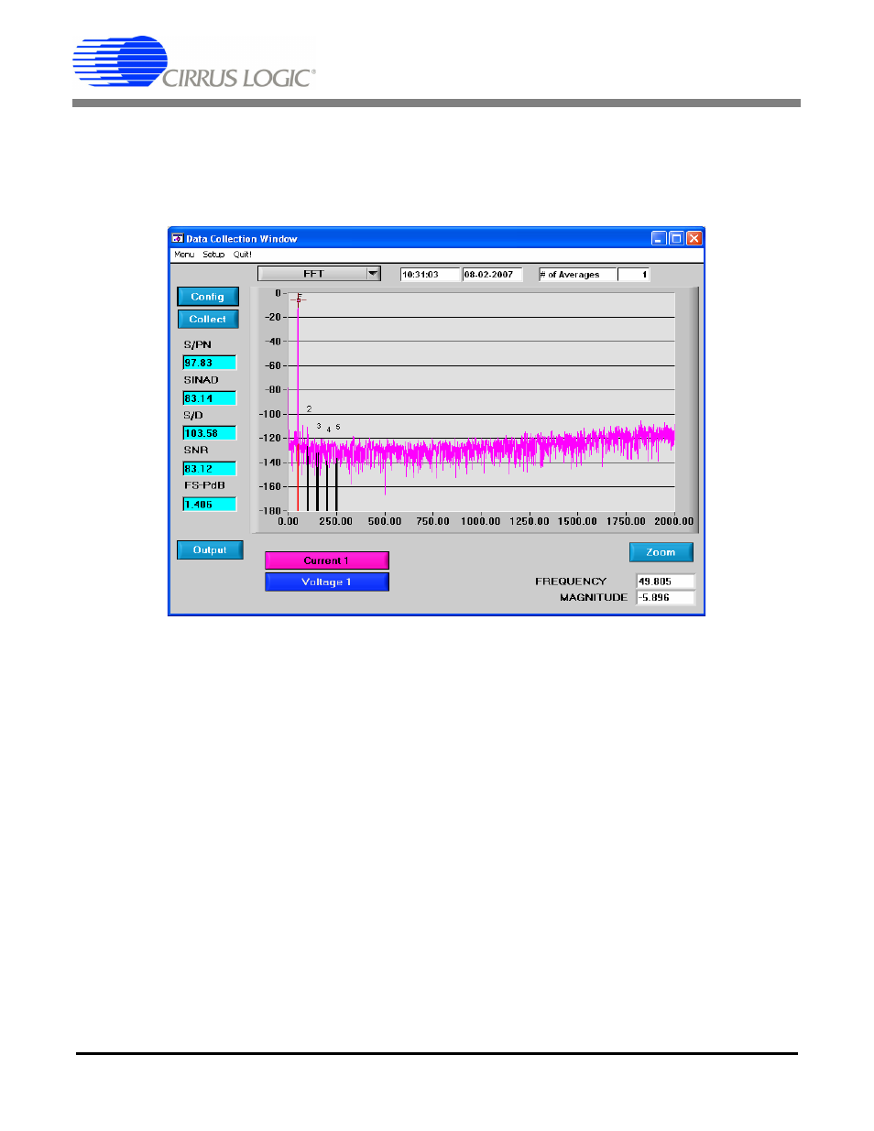Click the SNR value 83.12
Image resolution: width=874 pixels, height=1131 pixels.
coord(210,469)
